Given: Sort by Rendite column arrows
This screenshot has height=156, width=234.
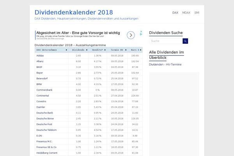Looking at the screenshot, I should pyautogui.click(x=105, y=50).
